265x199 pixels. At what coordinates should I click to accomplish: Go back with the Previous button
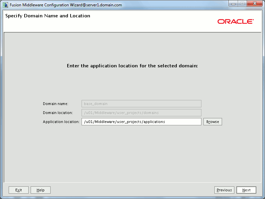tap(224, 190)
